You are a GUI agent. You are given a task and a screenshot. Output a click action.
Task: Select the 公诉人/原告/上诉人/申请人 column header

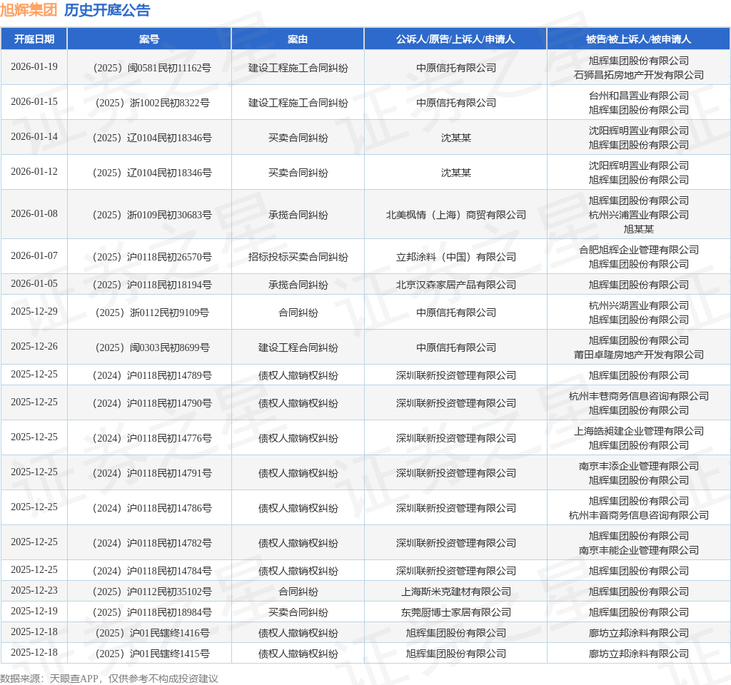[x=455, y=39]
